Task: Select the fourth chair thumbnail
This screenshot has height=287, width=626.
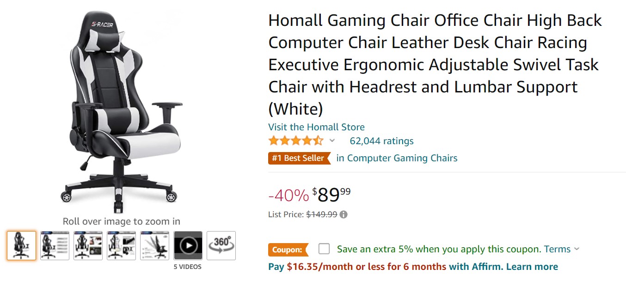Action: pos(121,245)
